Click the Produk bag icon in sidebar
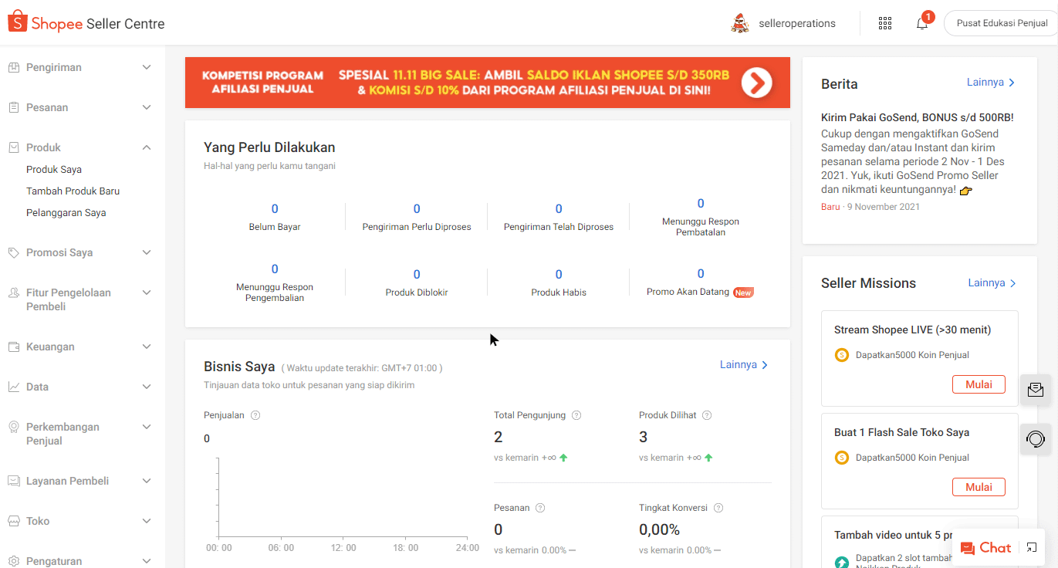 [14, 148]
